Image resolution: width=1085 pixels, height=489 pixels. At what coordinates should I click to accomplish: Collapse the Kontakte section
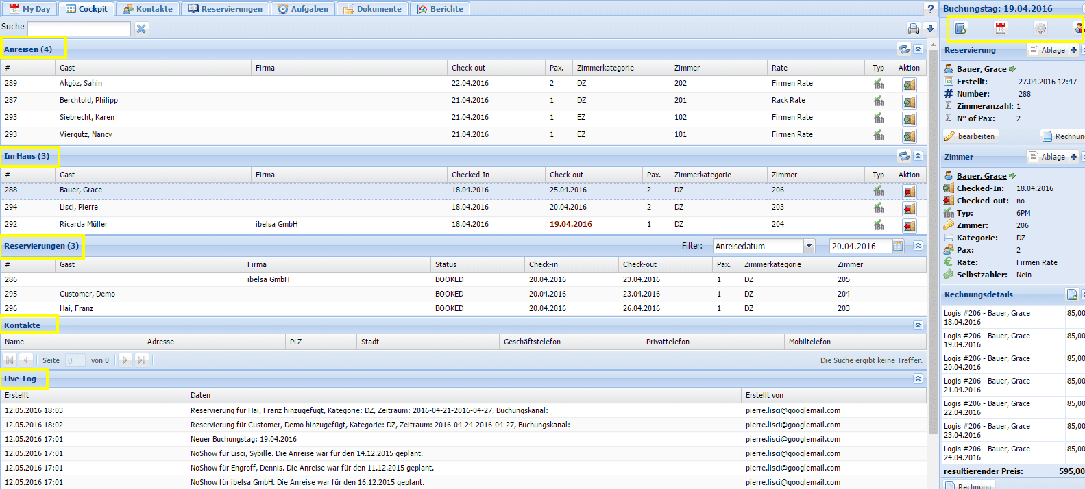[918, 325]
